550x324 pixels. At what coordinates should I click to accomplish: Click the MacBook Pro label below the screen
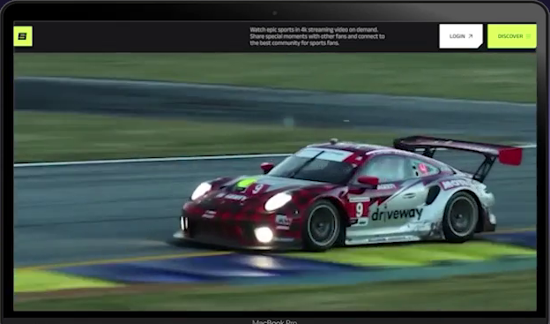click(275, 321)
